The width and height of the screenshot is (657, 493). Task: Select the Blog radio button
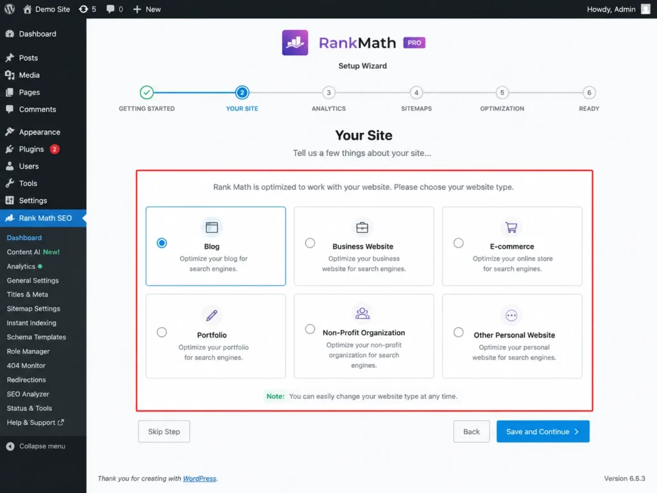(162, 243)
